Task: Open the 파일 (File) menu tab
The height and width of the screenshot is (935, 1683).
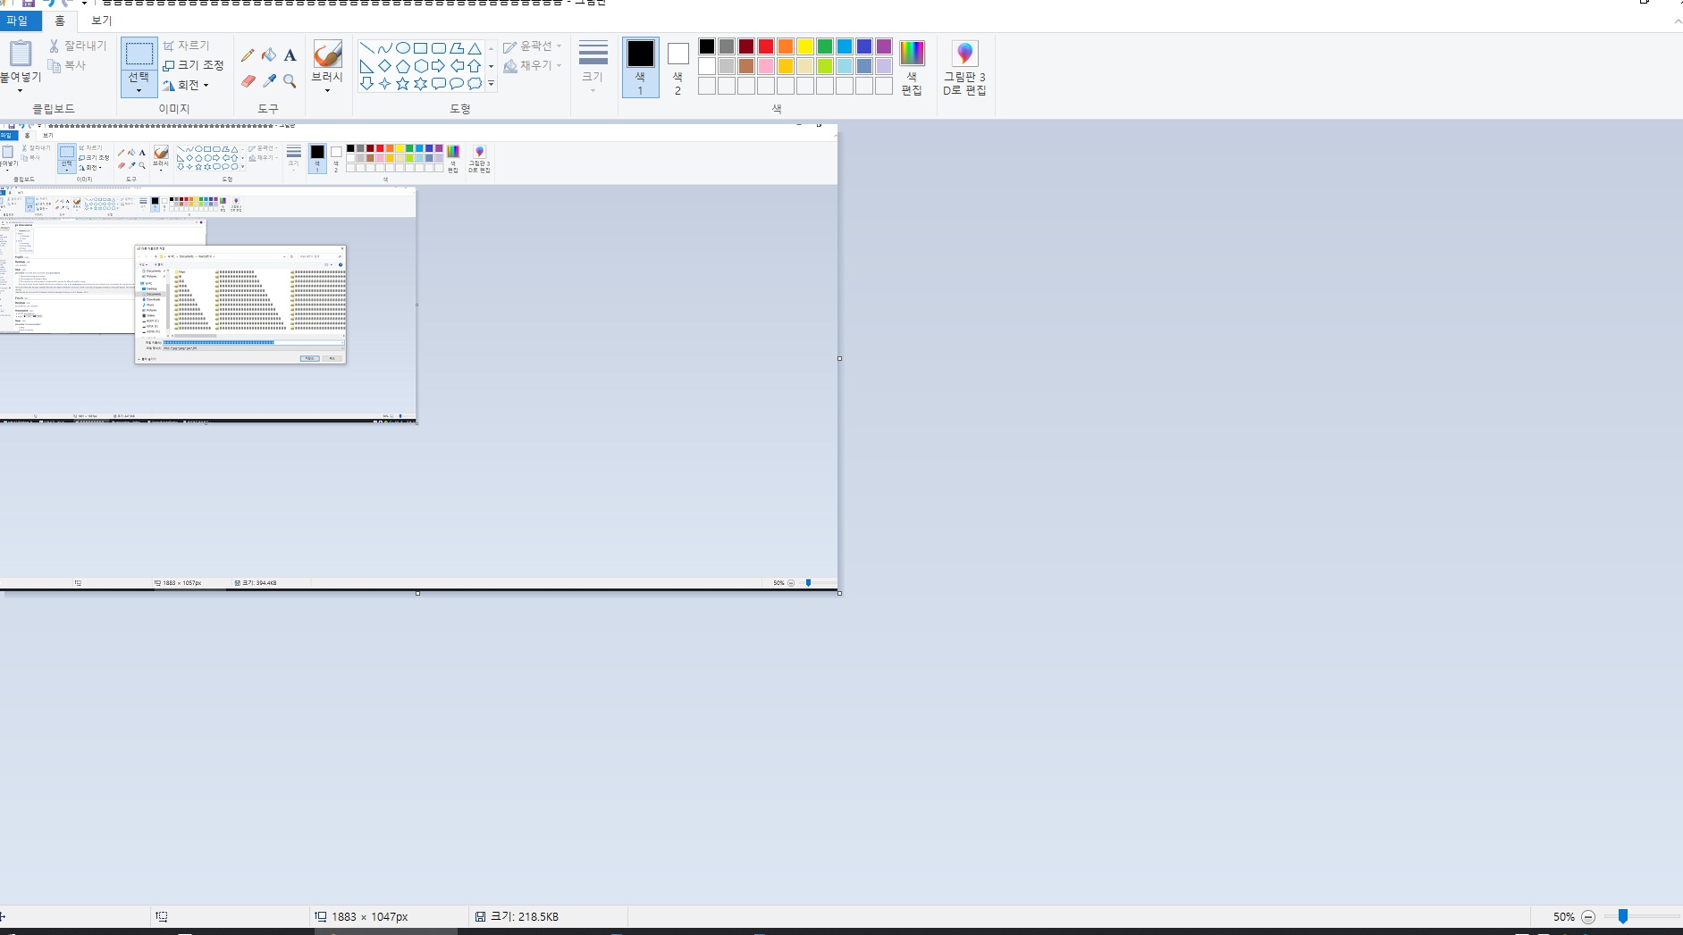Action: pos(17,21)
